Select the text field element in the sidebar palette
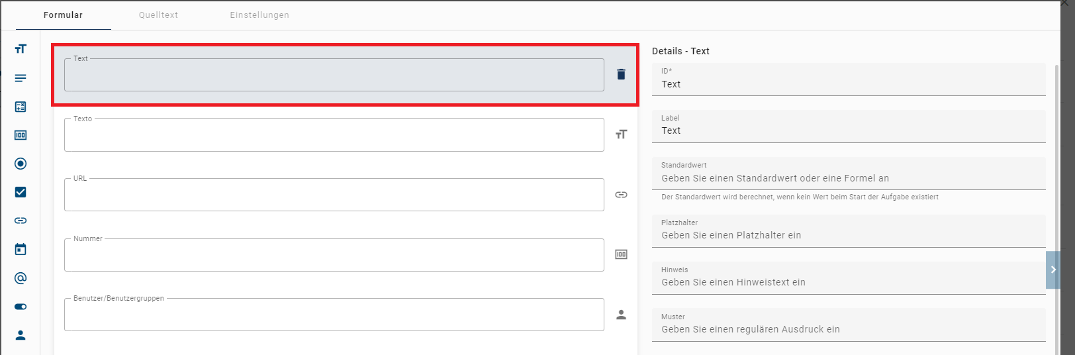 point(21,49)
